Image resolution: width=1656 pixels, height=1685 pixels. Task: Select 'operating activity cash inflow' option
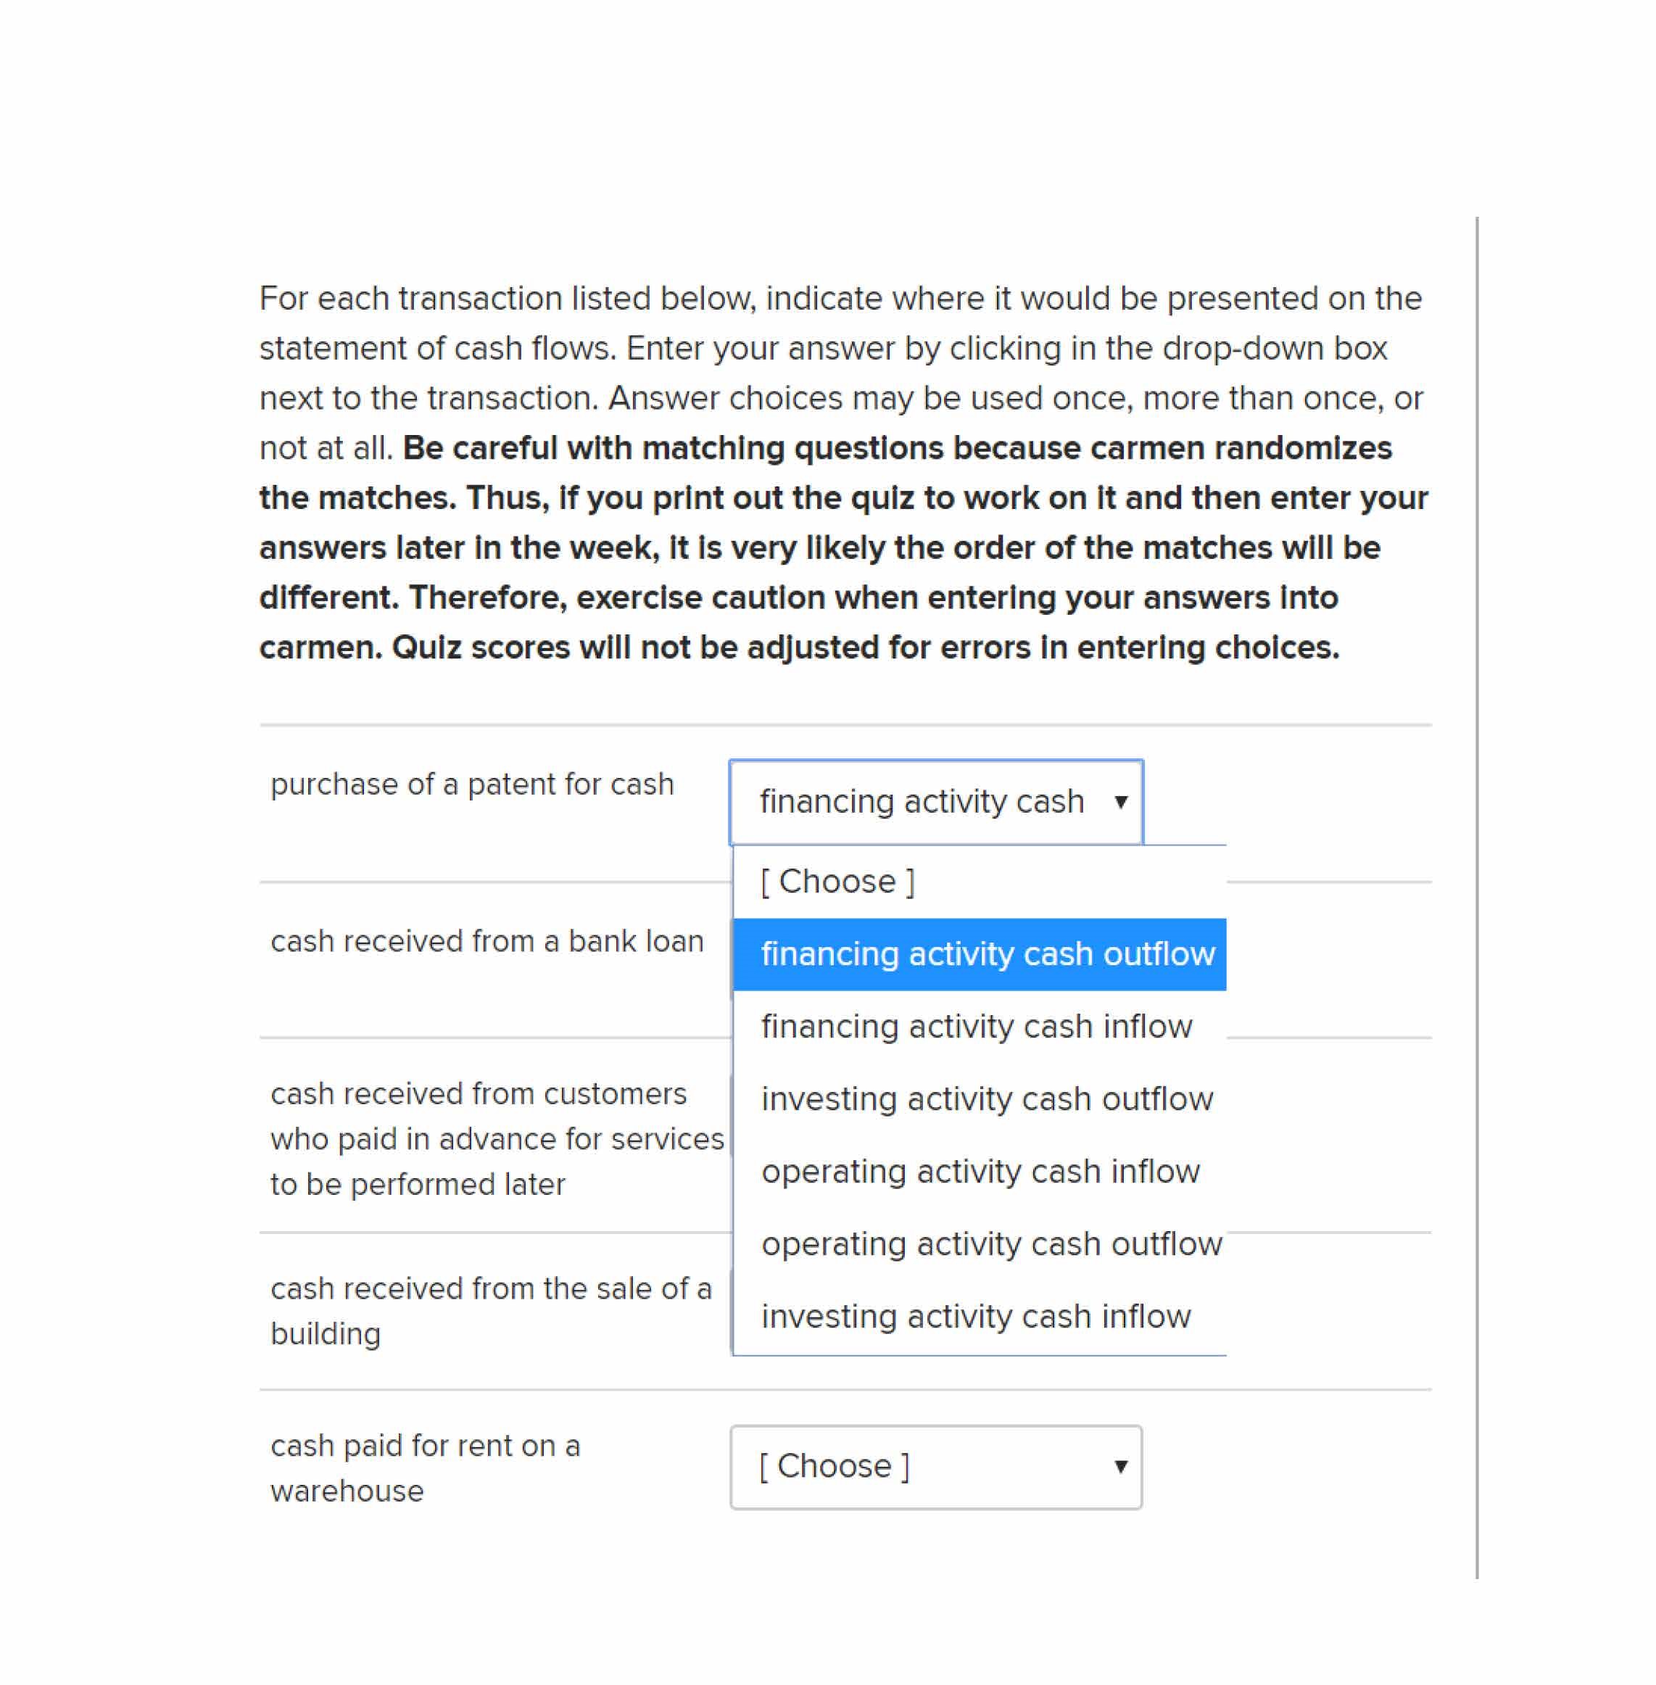(980, 1172)
